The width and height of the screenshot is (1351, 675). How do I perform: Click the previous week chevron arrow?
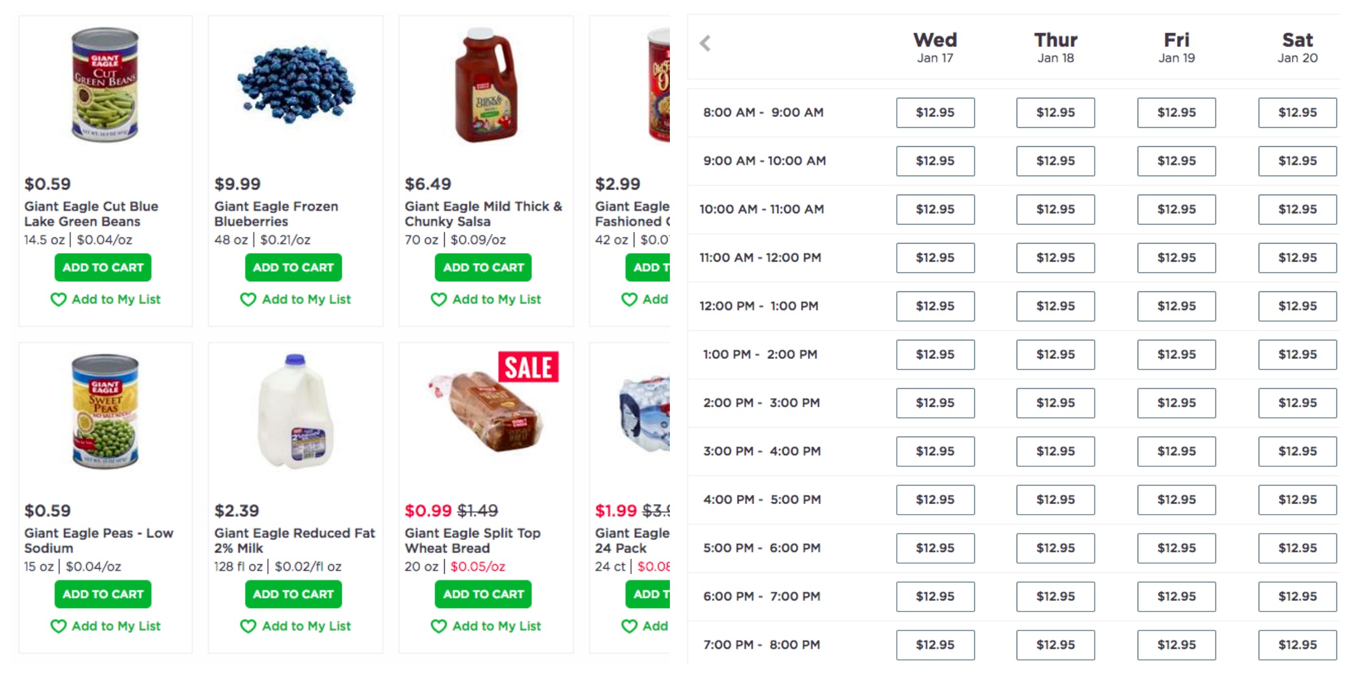pyautogui.click(x=705, y=43)
